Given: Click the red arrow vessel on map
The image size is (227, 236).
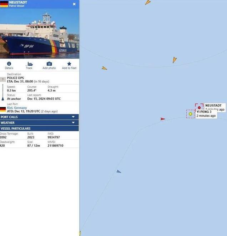Looking at the screenshot, I should point(163,119).
